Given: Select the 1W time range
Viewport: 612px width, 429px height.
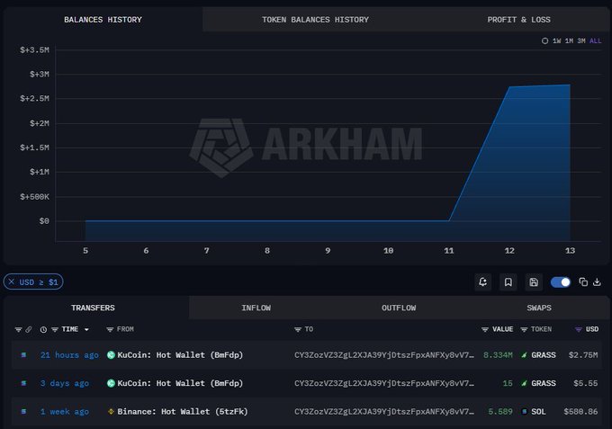Looking at the screenshot, I should click(556, 41).
